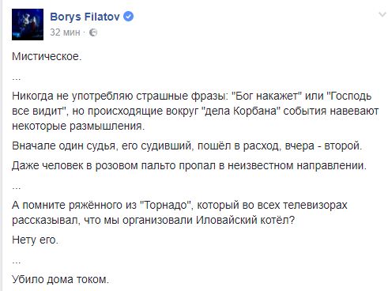Open the Borys Filatov profile name link
The image size is (388, 291).
[85, 17]
